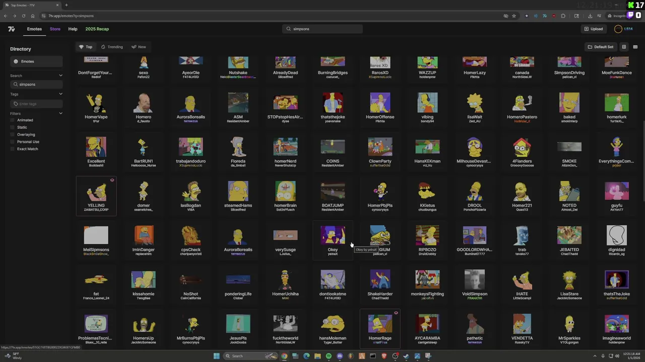Select the Top sorting tab
Viewport: 645px width, 362px height.
(86, 47)
